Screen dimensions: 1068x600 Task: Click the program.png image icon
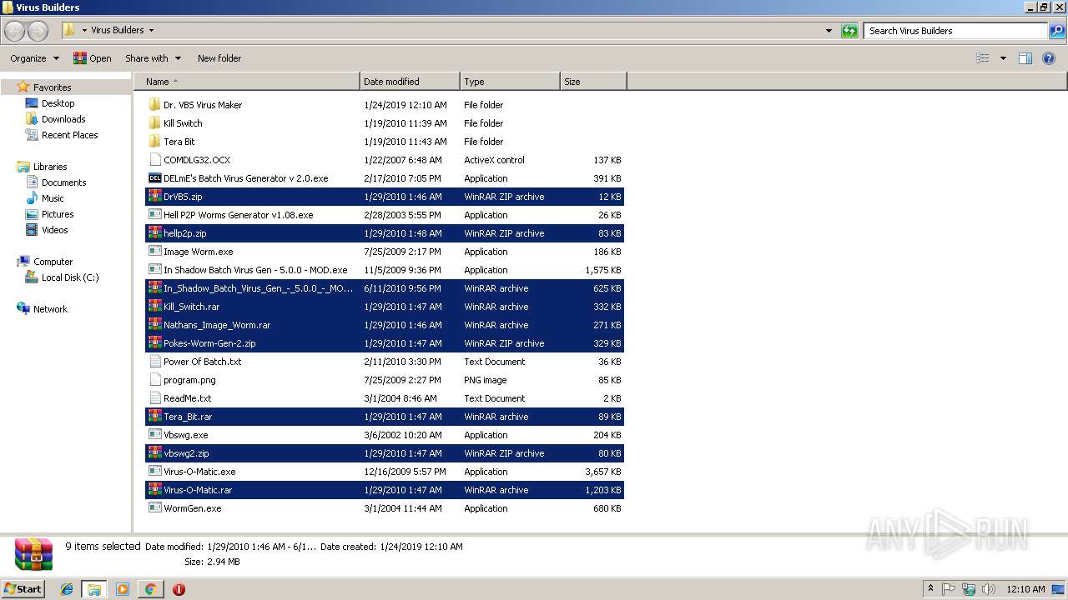(x=154, y=380)
